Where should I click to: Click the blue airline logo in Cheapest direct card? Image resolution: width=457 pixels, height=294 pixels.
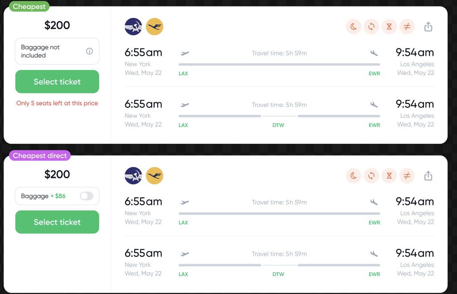click(x=133, y=176)
